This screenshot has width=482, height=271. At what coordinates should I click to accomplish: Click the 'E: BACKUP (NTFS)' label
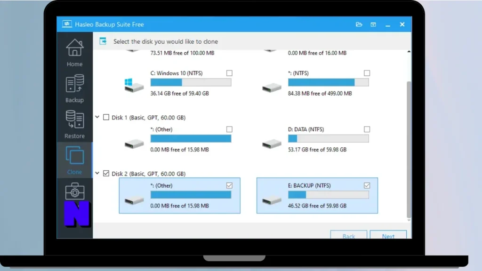[309, 185]
